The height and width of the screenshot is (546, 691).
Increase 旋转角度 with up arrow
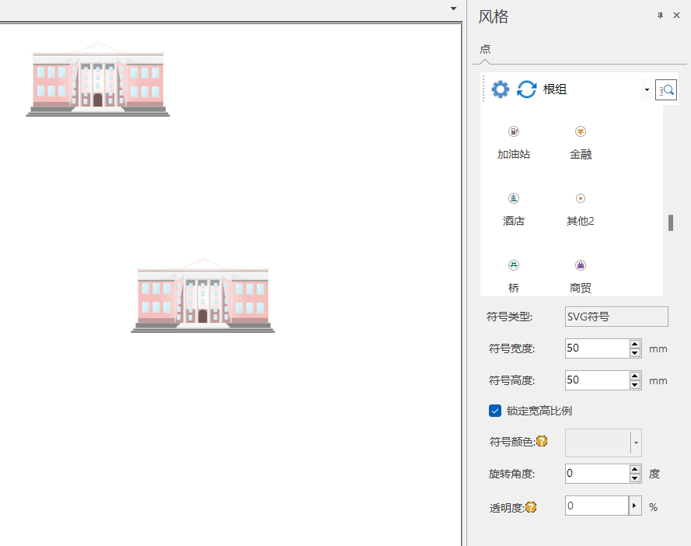(x=634, y=469)
